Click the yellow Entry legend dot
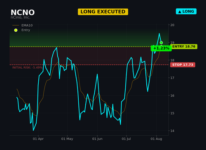206x150 pixels. coord(16,30)
